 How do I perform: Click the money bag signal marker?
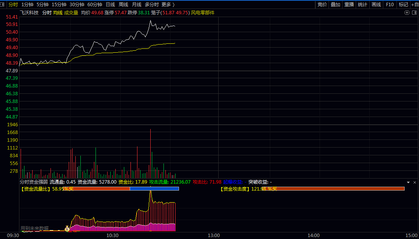pyautogui.click(x=67, y=228)
